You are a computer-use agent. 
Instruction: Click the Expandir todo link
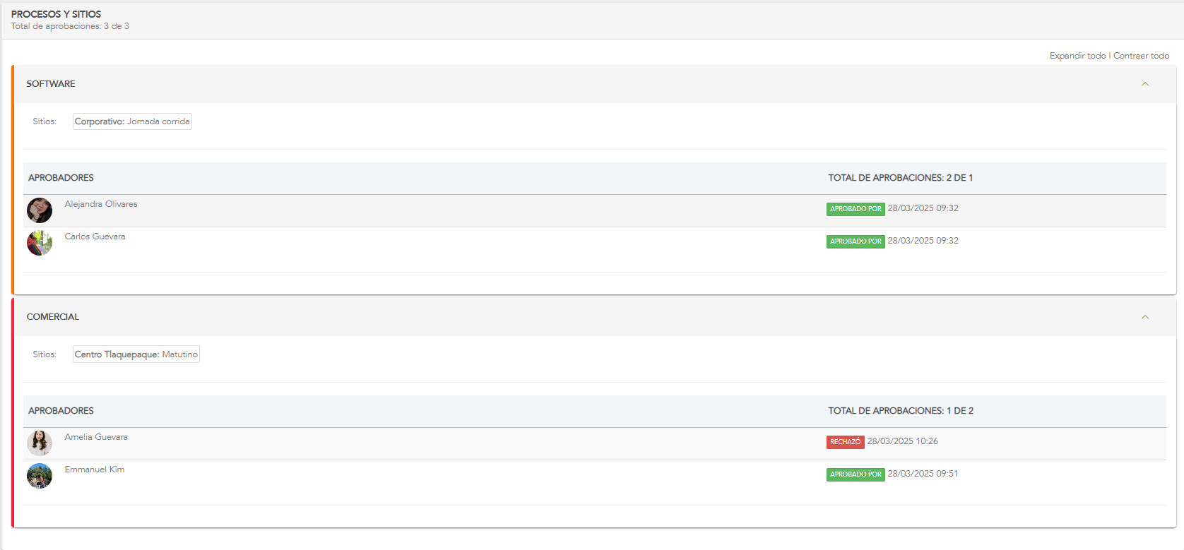pyautogui.click(x=1077, y=56)
